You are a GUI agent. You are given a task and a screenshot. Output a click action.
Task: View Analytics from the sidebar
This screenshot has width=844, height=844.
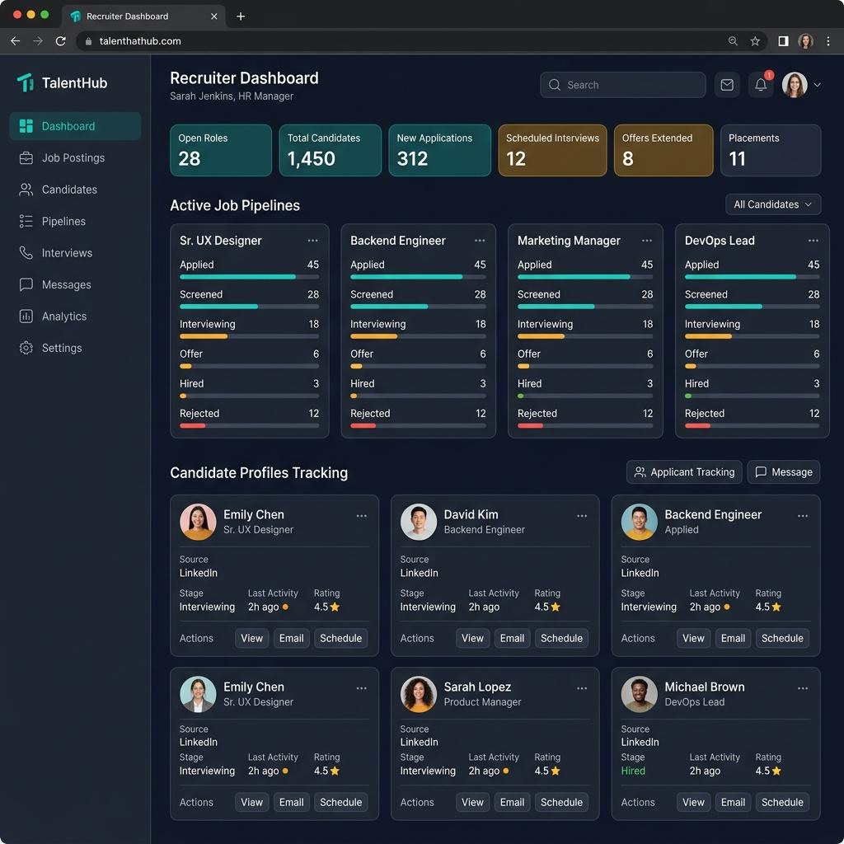[75, 316]
